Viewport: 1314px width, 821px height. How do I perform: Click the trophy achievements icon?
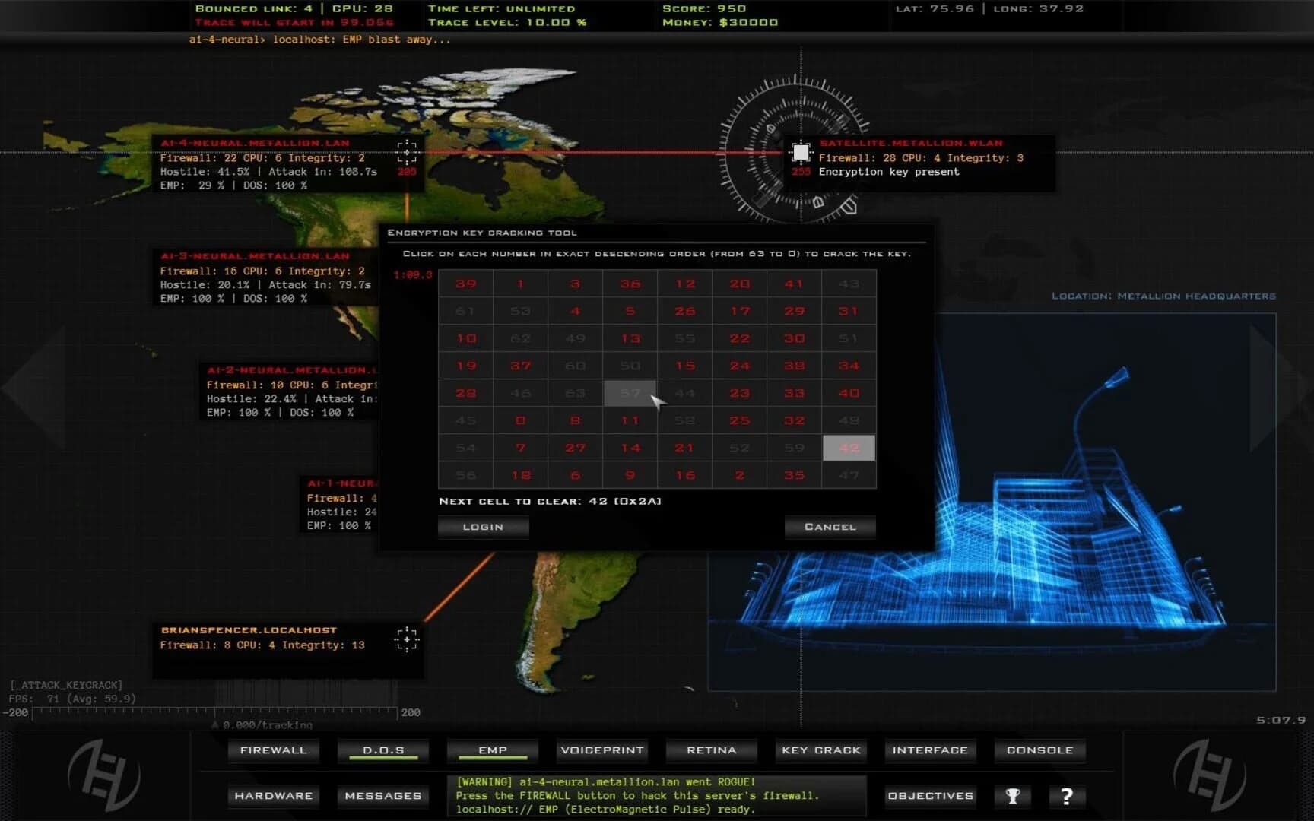tap(1012, 796)
